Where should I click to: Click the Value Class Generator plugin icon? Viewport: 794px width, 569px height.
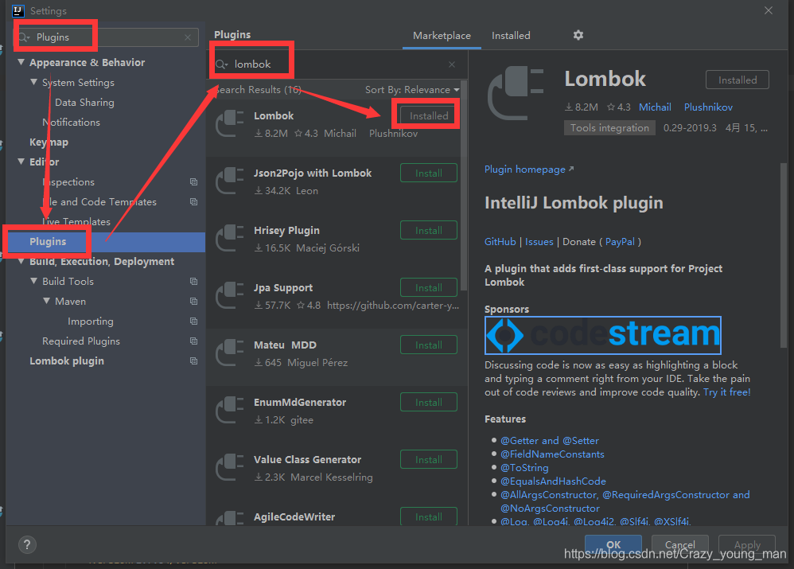[230, 468]
